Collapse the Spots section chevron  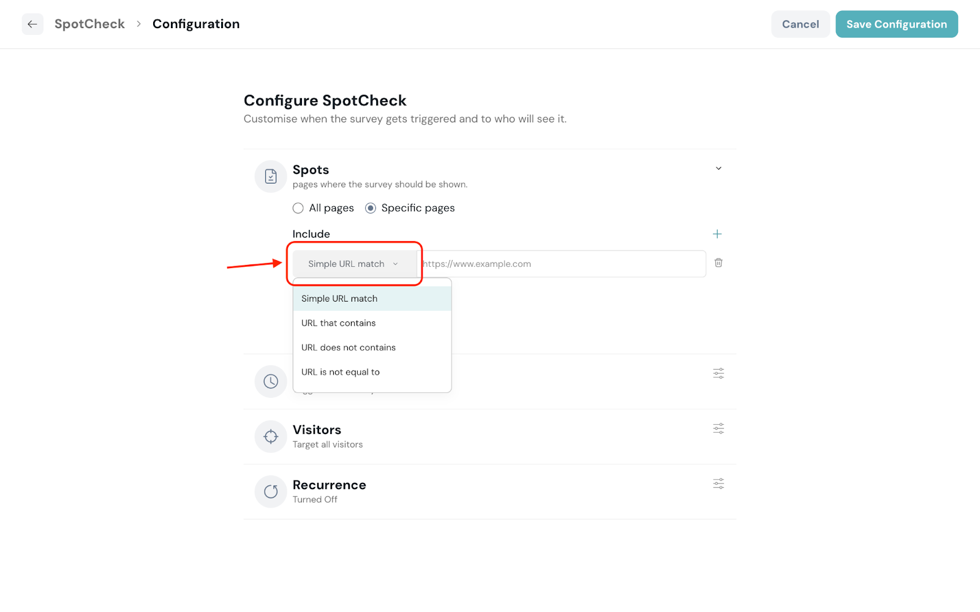click(x=718, y=168)
